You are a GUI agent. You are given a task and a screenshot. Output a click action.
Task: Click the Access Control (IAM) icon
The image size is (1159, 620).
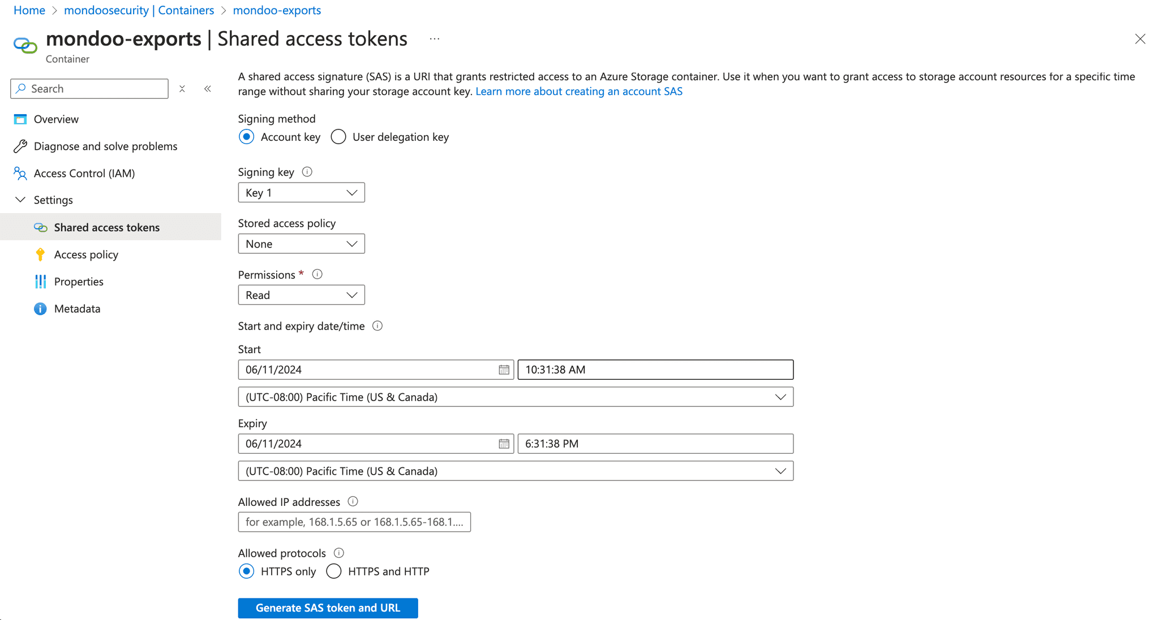pyautogui.click(x=20, y=173)
